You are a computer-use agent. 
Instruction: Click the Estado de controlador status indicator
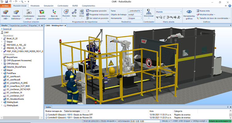220,121
